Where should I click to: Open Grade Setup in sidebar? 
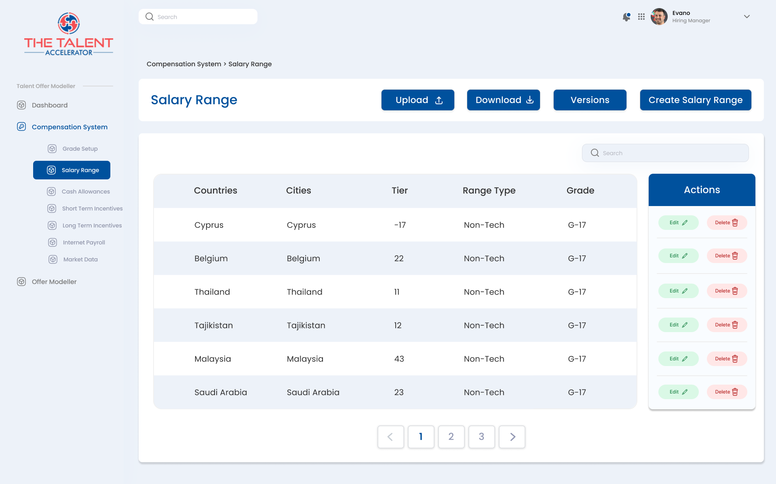coord(80,149)
